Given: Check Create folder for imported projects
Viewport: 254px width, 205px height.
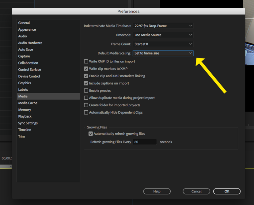Looking at the screenshot, I should point(86,105).
